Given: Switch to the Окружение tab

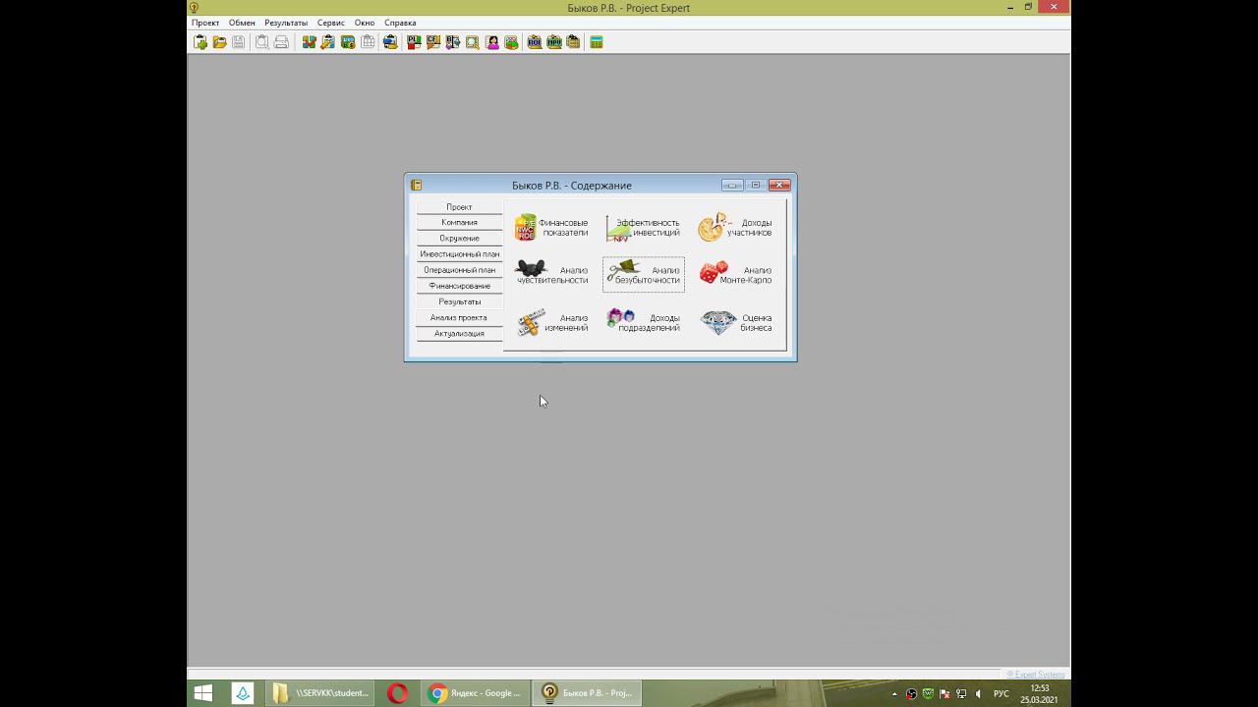Looking at the screenshot, I should (459, 239).
